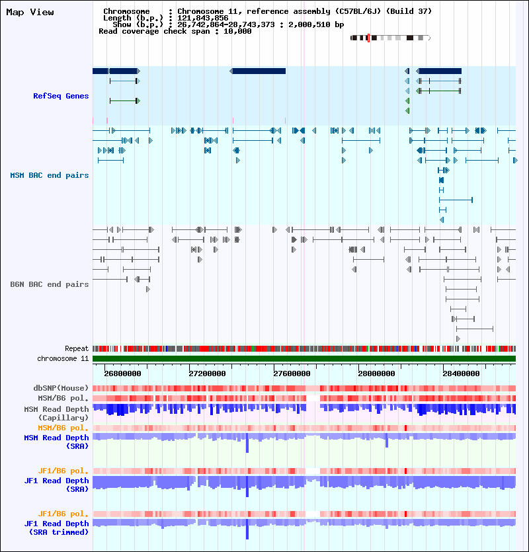This screenshot has height=552, width=529.
Task: Click the RefSeq Genes track label
Action: [x=61, y=96]
